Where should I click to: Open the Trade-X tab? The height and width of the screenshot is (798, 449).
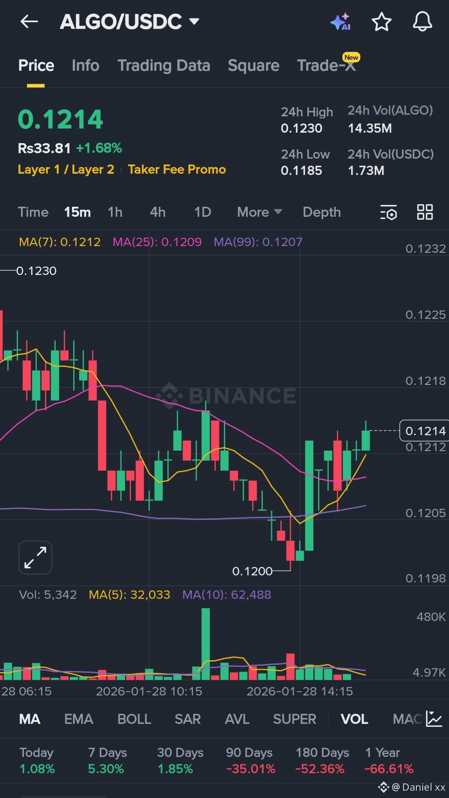(x=326, y=65)
